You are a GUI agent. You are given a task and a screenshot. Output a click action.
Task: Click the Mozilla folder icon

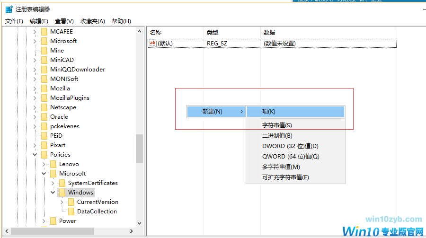44,88
